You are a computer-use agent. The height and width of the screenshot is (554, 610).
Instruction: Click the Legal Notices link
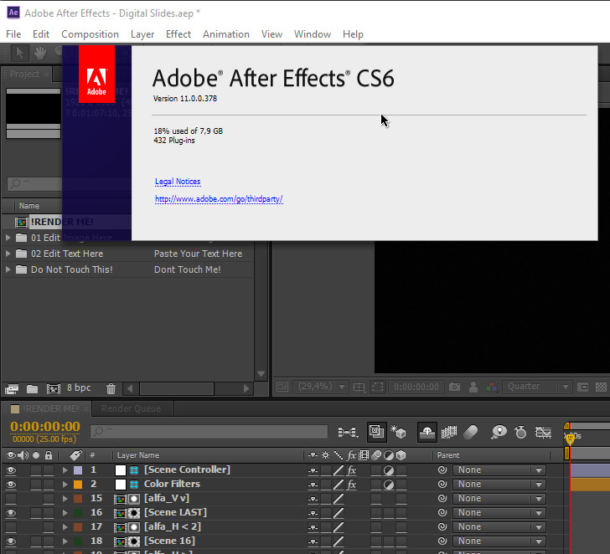click(x=178, y=182)
